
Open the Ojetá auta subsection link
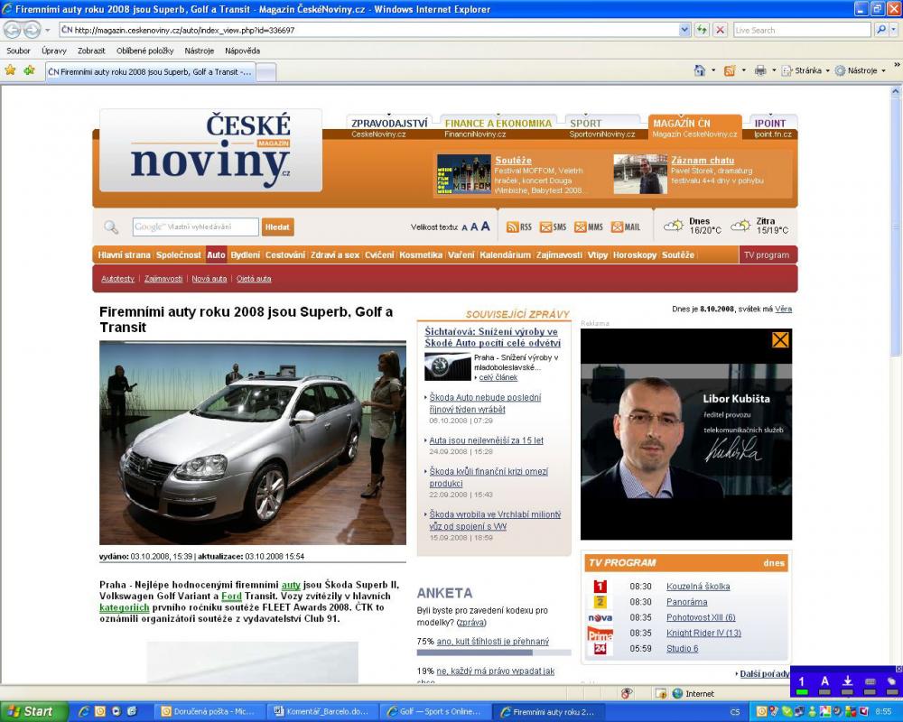(254, 279)
